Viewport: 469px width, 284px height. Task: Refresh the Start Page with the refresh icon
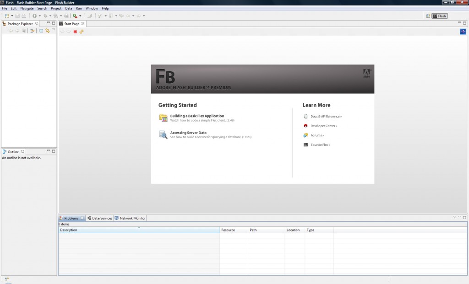coord(82,32)
